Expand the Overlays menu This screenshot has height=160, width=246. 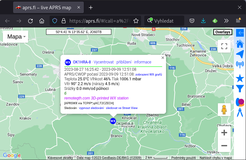pos(223,32)
